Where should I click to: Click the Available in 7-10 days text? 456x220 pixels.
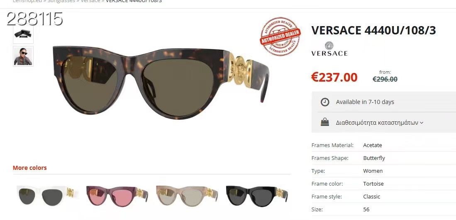[x=365, y=102]
